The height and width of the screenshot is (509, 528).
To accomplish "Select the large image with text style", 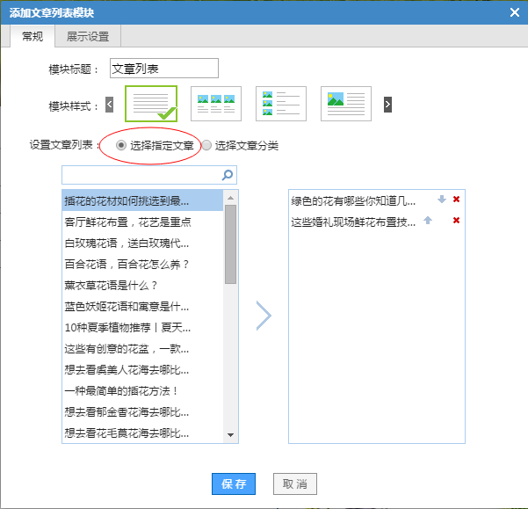I will (345, 104).
